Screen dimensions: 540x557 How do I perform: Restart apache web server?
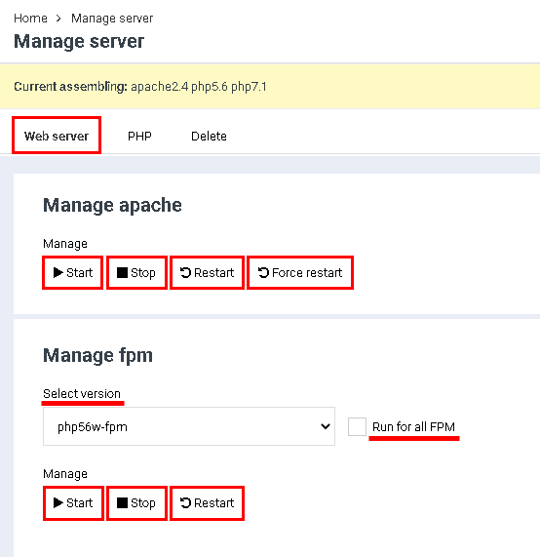click(x=207, y=273)
